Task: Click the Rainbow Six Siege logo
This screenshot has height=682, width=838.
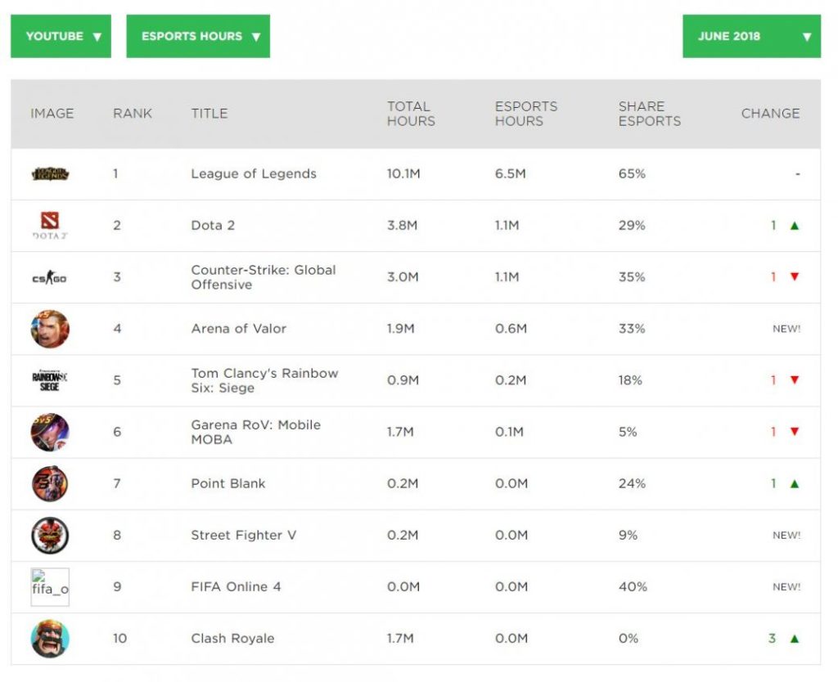Action: tap(50, 380)
